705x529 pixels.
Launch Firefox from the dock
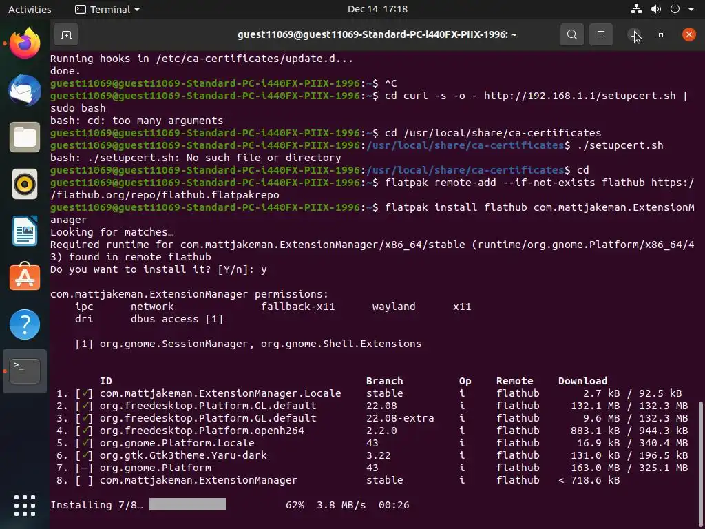pos(25,43)
